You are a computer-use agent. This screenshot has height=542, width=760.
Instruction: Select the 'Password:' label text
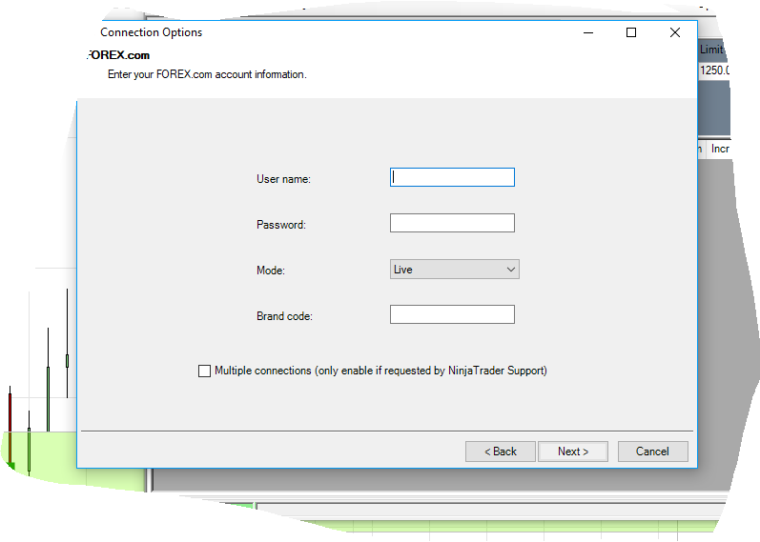click(281, 225)
